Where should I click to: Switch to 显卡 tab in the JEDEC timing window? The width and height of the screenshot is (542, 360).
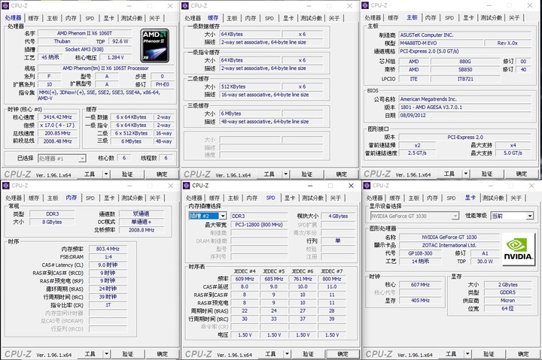tap(290, 198)
